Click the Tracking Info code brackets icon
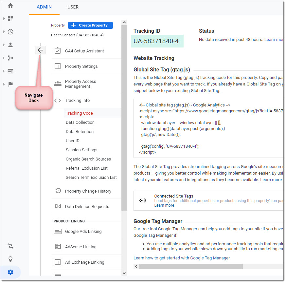This screenshot has height=283, width=286. [58, 101]
